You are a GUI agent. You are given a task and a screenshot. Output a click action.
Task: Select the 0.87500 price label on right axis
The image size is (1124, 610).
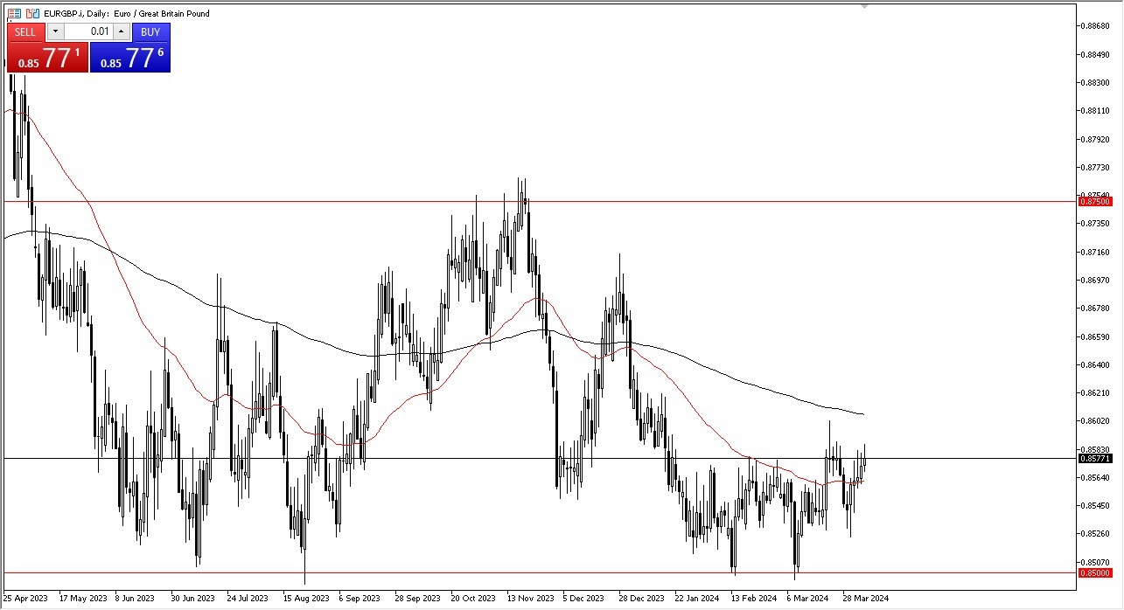tap(1097, 201)
